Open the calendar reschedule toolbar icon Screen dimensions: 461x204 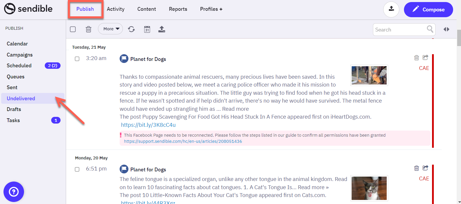(x=147, y=29)
